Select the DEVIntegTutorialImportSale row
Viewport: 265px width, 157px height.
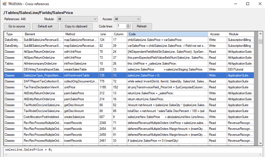click(x=42, y=70)
